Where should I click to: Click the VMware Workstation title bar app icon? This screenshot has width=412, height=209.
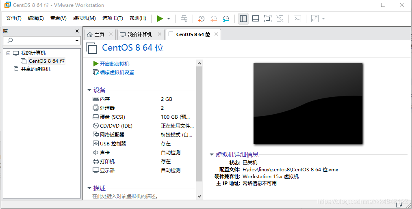pos(8,5)
